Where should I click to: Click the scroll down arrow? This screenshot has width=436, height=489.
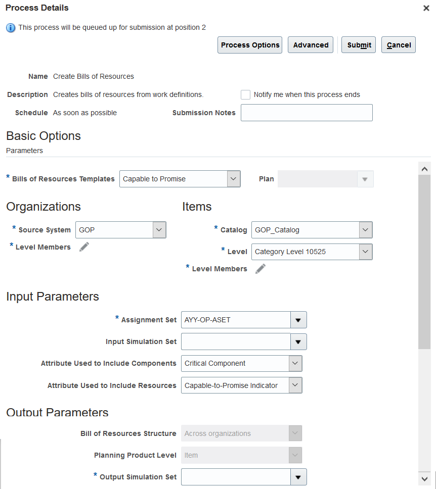(x=424, y=479)
